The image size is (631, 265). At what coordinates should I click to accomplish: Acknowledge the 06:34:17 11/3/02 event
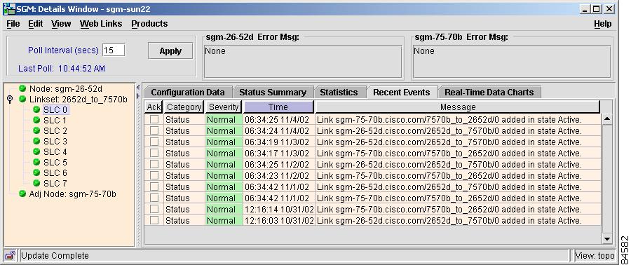[x=154, y=154]
